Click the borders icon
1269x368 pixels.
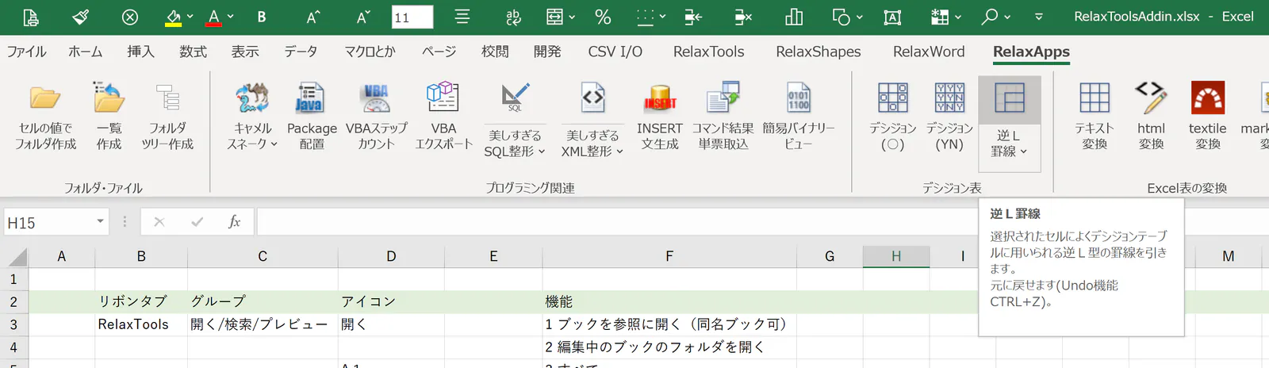pyautogui.click(x=646, y=17)
